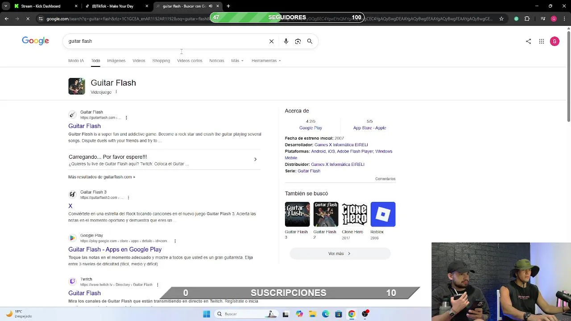Click the magnifying glass search icon

(310, 41)
